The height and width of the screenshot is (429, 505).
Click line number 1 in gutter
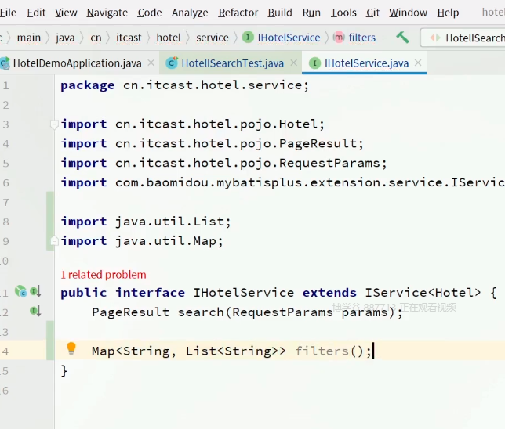pos(5,85)
